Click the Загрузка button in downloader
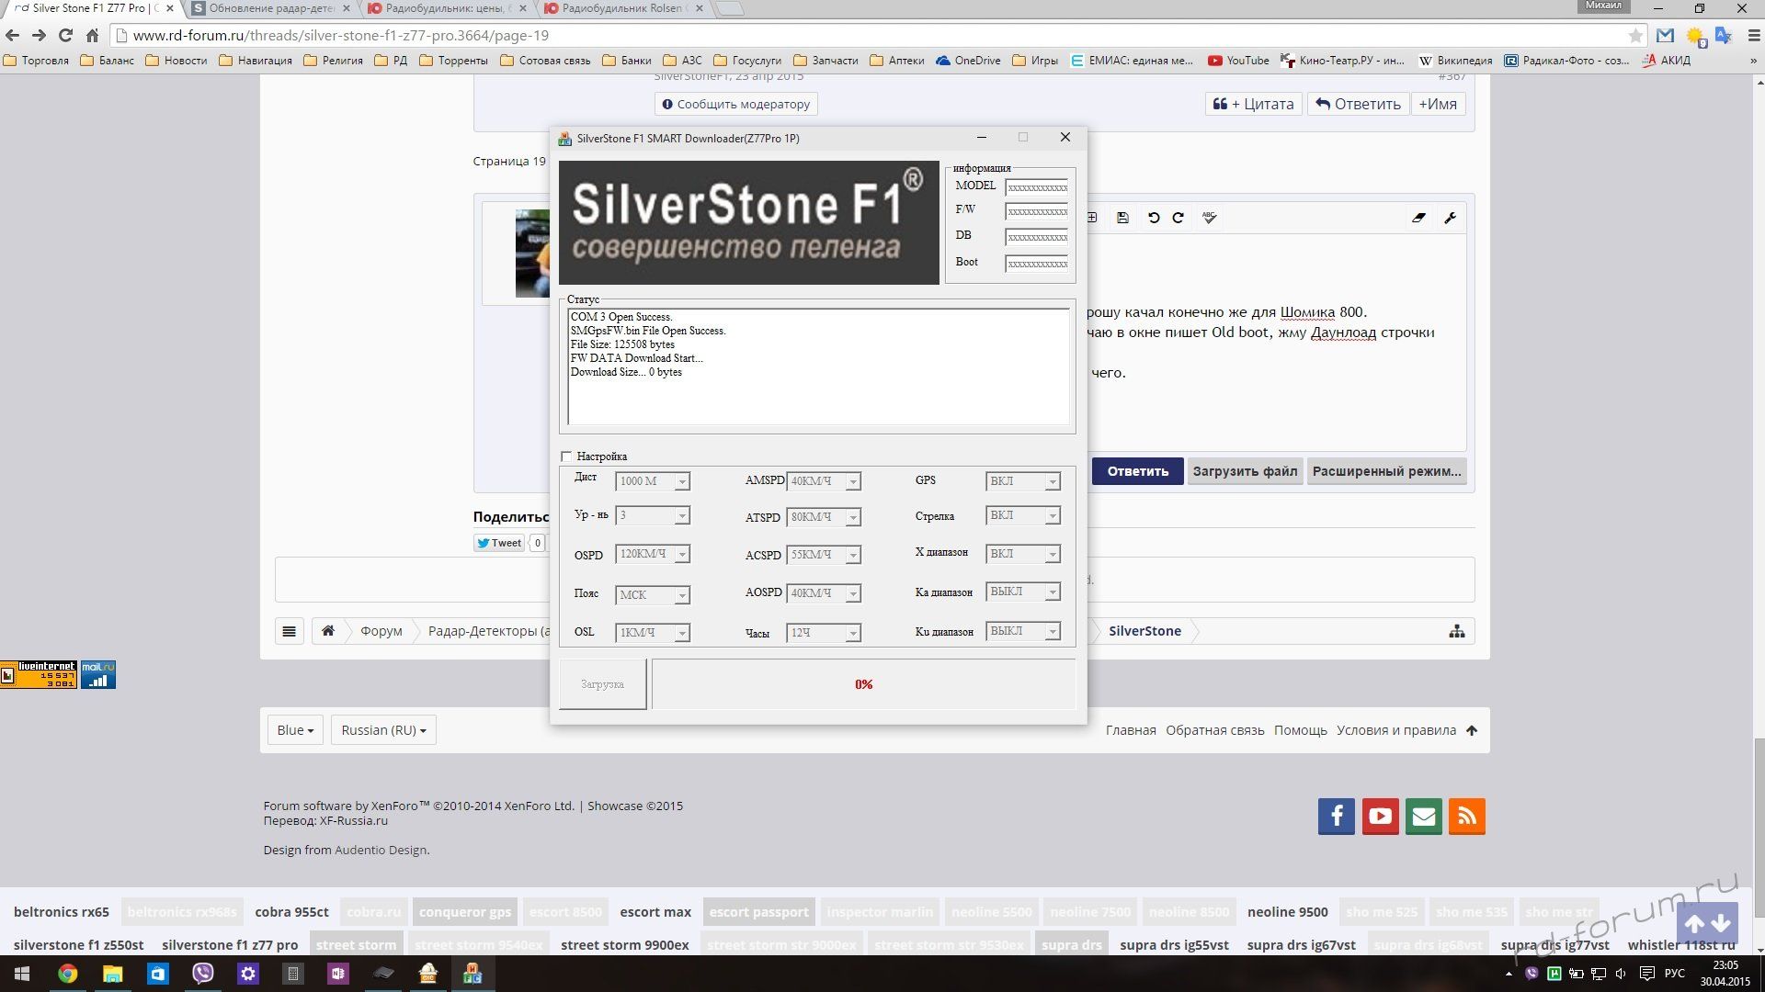Viewport: 1765px width, 992px height. tap(603, 684)
